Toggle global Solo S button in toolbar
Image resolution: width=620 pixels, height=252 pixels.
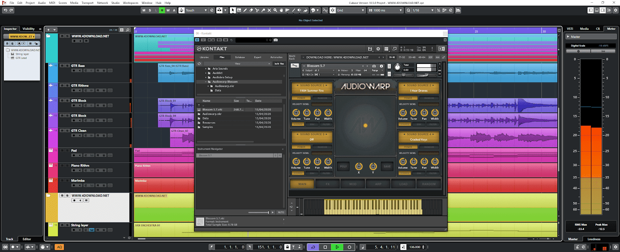pos(150,10)
